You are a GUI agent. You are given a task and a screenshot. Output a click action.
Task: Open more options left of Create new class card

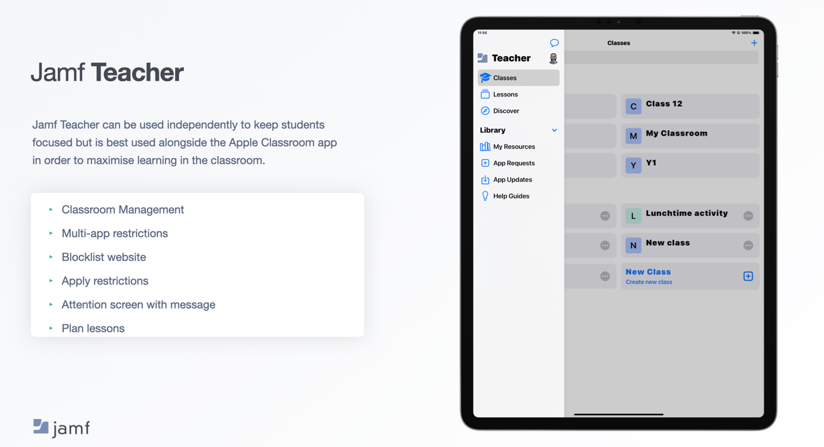(605, 276)
